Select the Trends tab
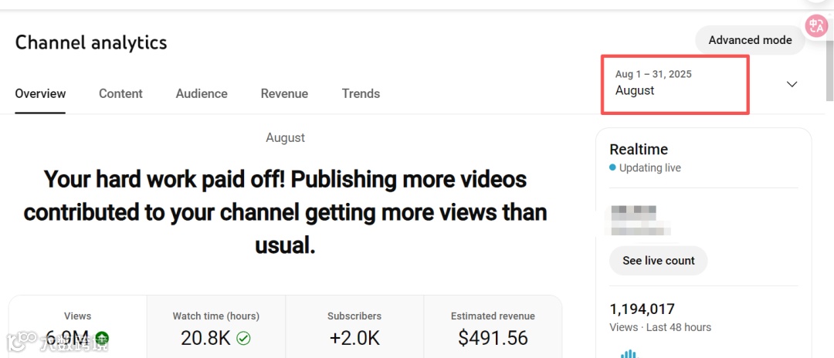This screenshot has width=834, height=358. click(361, 93)
